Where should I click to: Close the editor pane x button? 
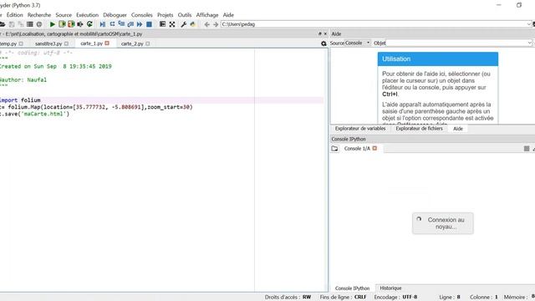(325, 33)
